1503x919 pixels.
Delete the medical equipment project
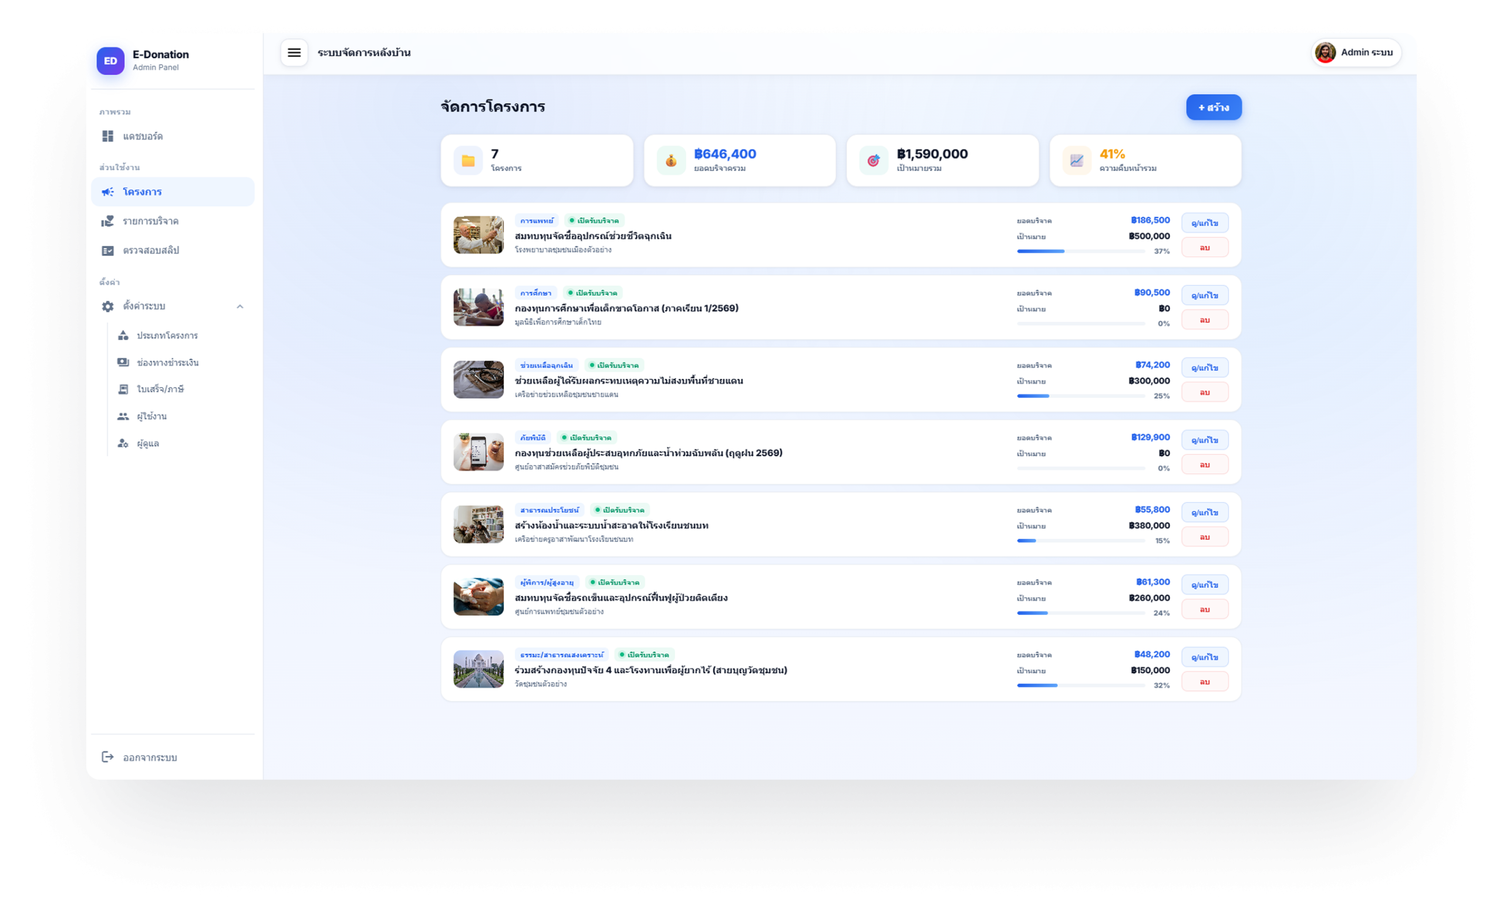[x=1204, y=248]
